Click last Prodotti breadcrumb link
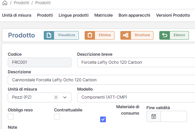 coord(43,3)
